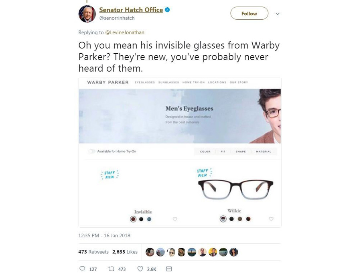Click the reply speech bubble icon
The height and width of the screenshot is (275, 361).
tap(82, 269)
